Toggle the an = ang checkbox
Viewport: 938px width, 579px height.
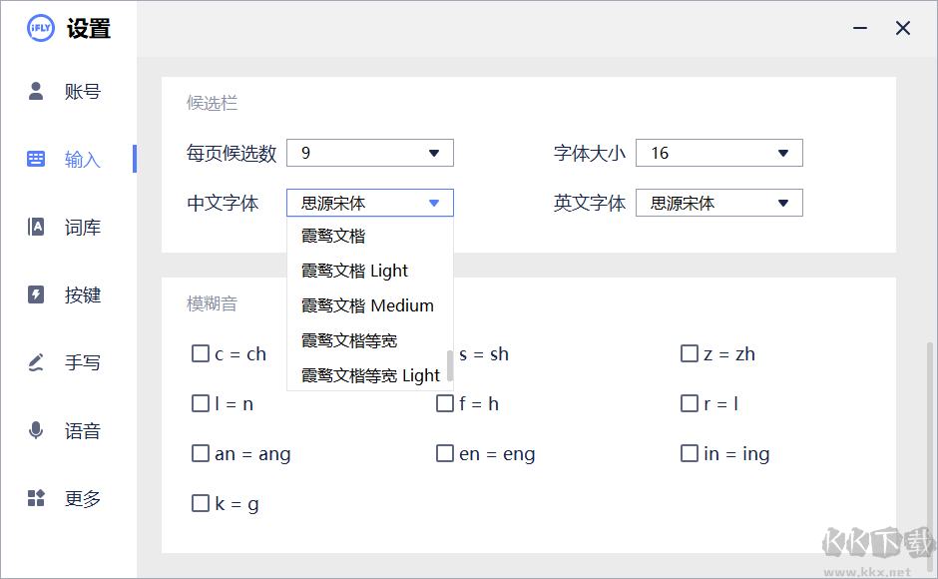[200, 453]
